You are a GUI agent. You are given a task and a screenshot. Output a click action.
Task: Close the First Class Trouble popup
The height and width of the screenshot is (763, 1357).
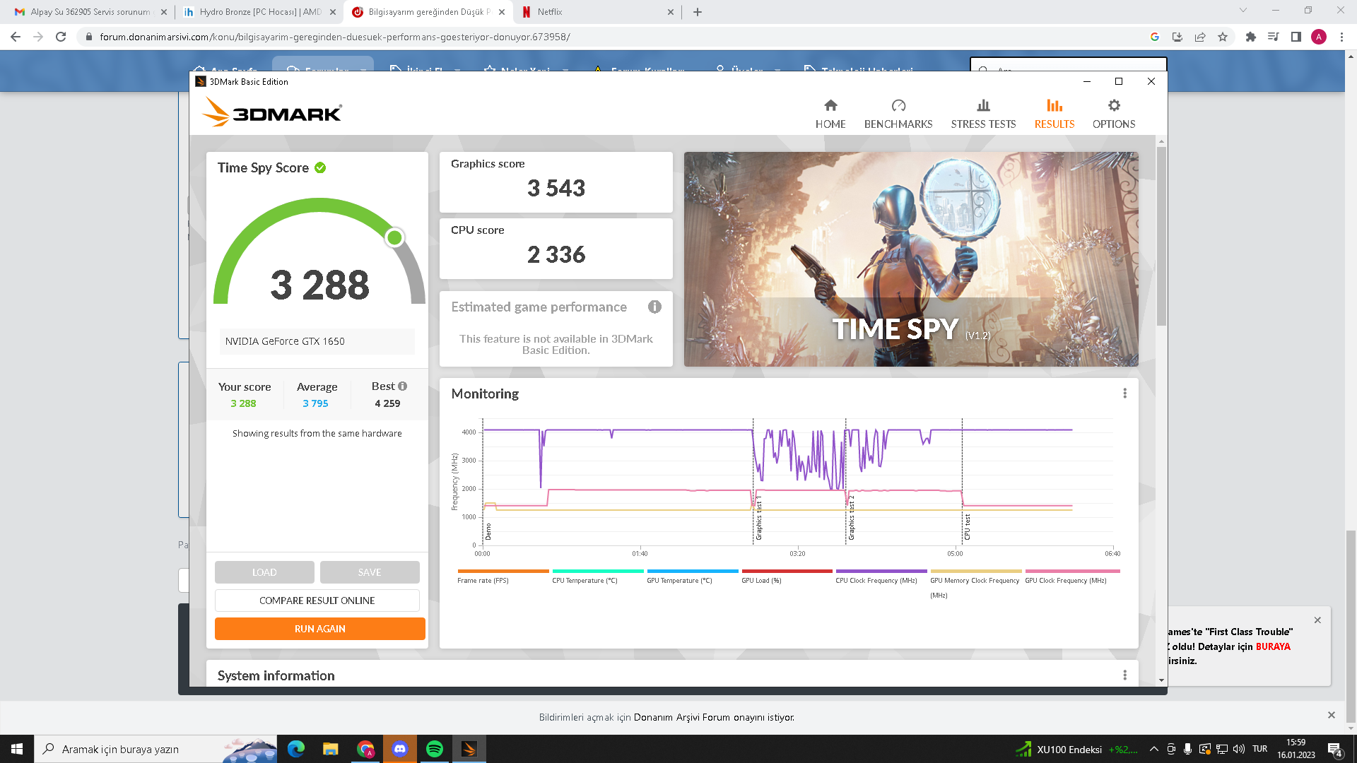[1317, 620]
